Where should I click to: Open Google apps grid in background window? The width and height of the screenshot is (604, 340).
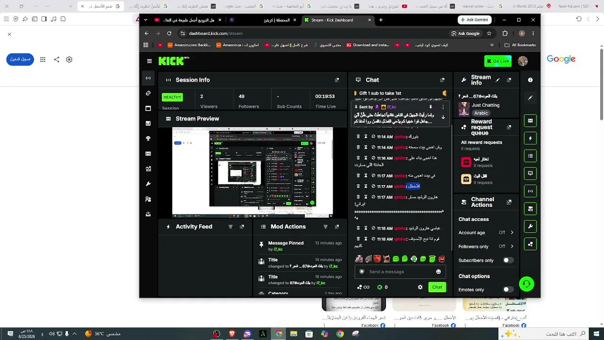(43, 59)
